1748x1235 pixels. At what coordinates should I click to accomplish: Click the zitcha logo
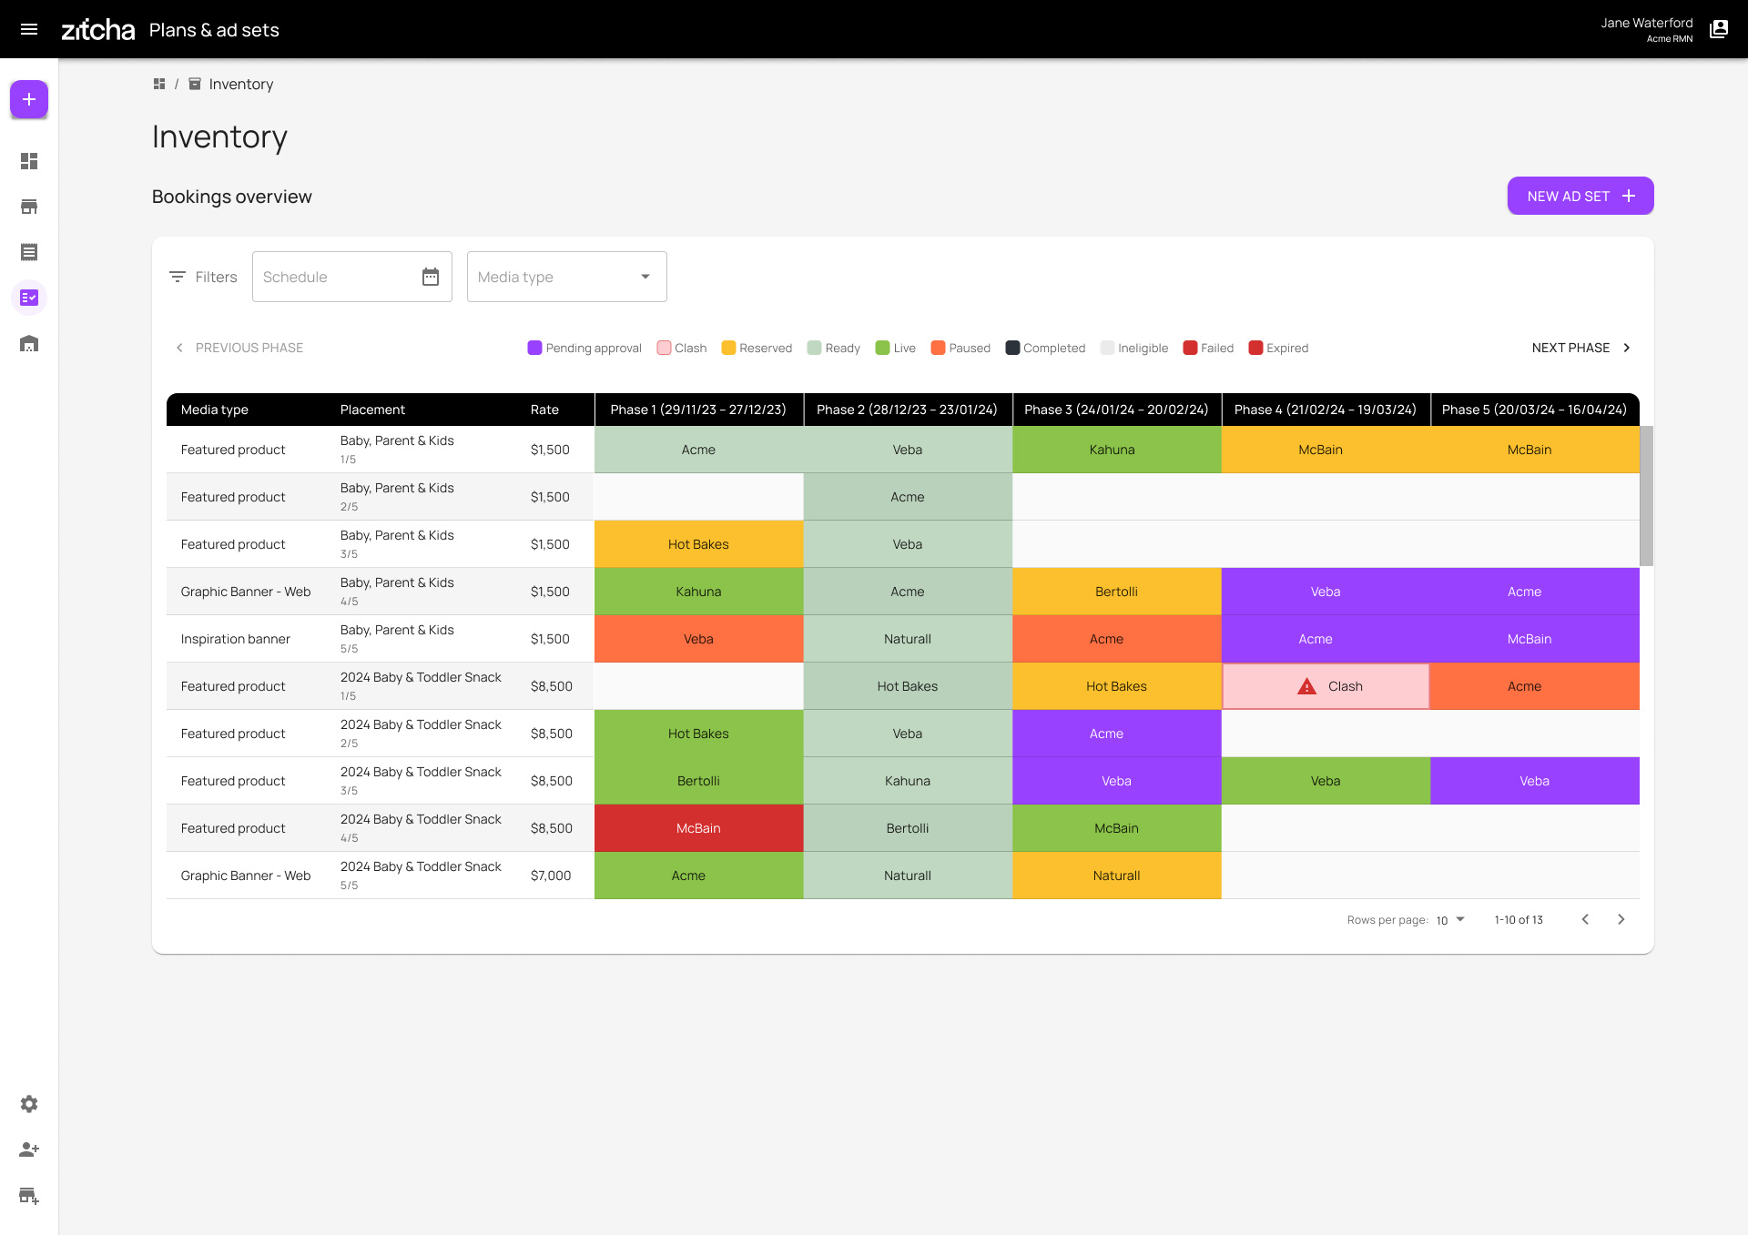click(97, 30)
